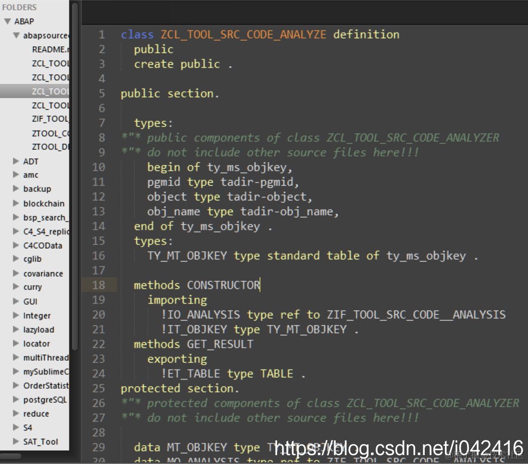This screenshot has height=464, width=528.
Task: Expand the Integer folder arrow
Action: (16, 315)
